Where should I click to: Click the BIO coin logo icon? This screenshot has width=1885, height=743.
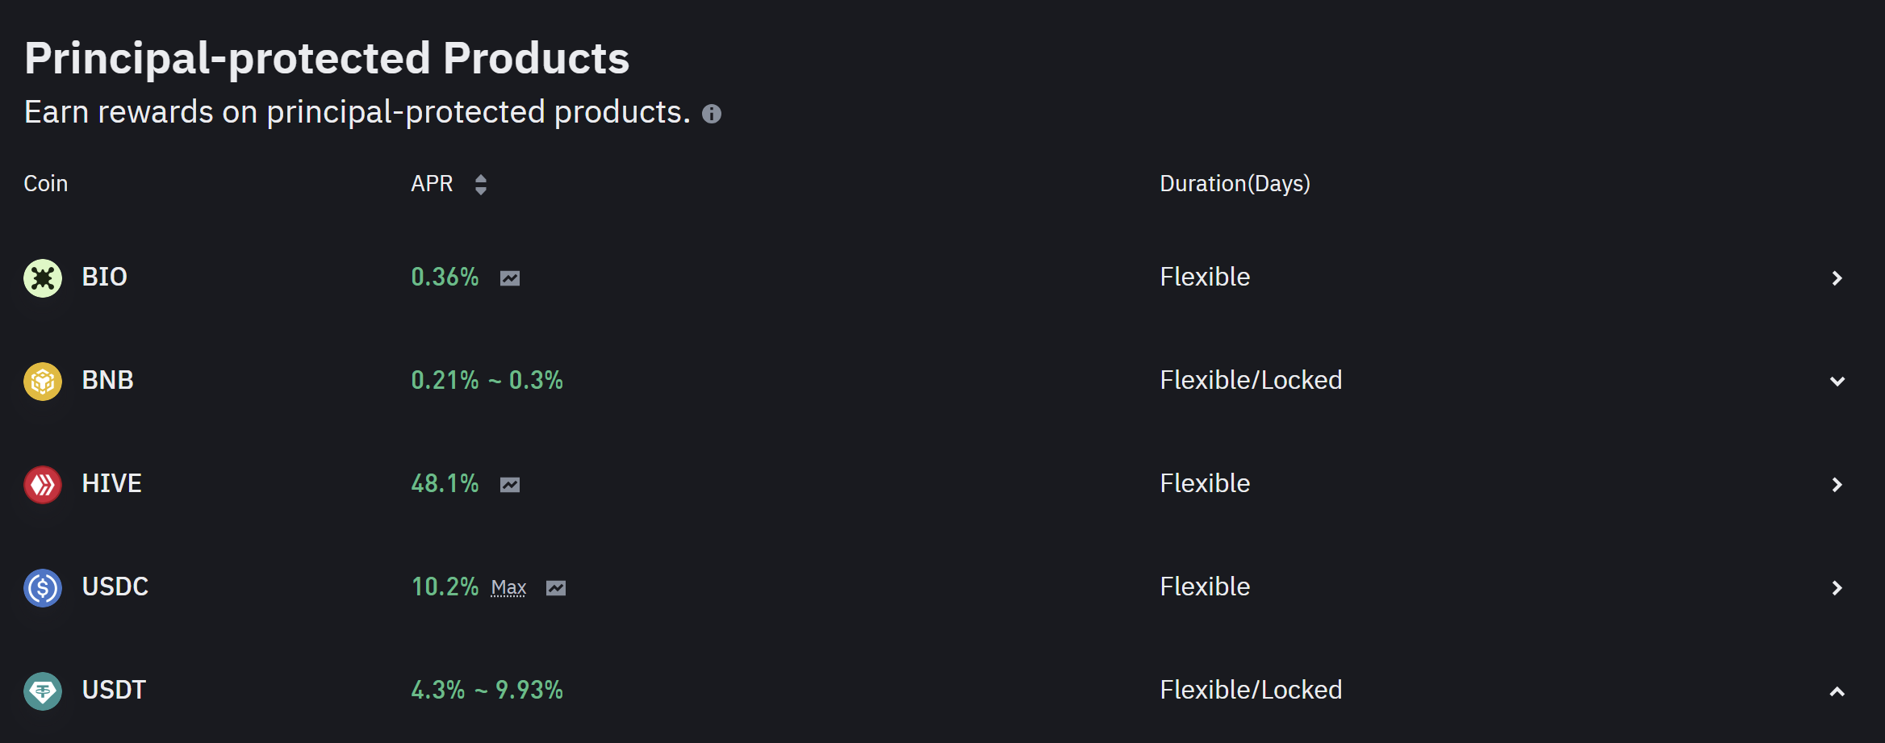[x=43, y=278]
